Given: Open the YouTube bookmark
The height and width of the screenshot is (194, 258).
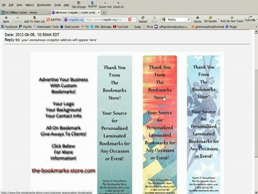Looking at the screenshot, I should point(121,27).
